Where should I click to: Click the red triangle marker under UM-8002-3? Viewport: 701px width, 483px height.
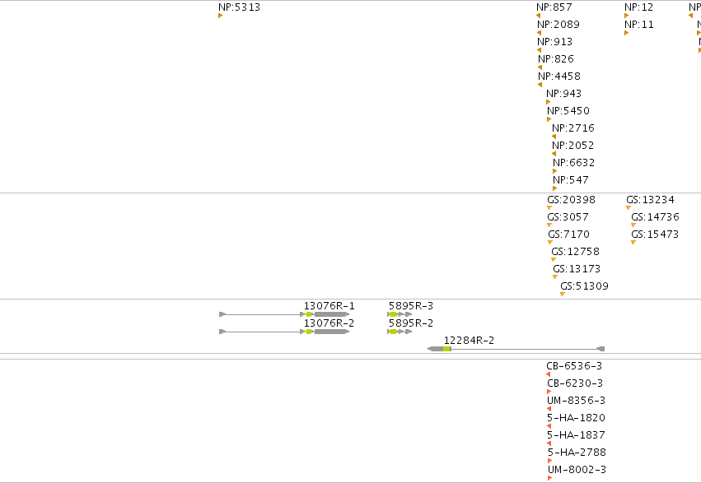click(550, 478)
